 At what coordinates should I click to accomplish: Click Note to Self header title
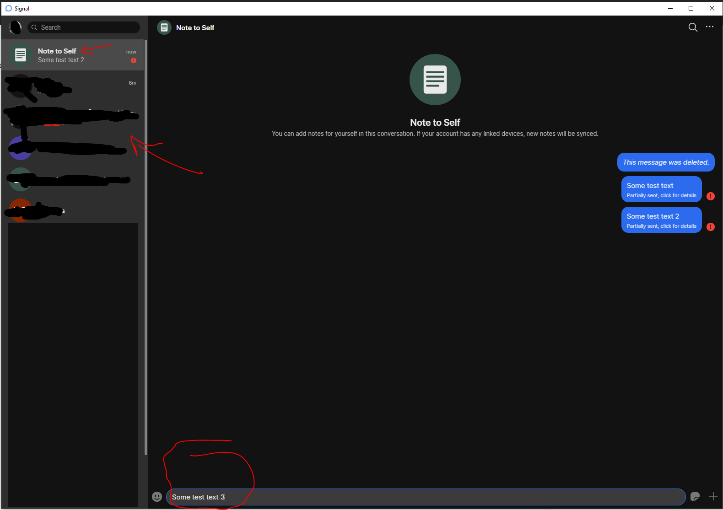[x=195, y=28]
